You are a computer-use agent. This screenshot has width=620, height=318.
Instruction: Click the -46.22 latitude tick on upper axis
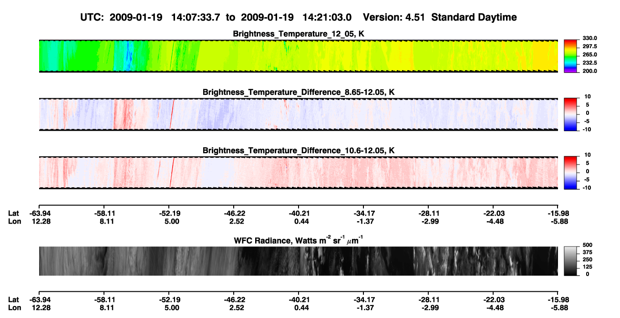(x=233, y=214)
